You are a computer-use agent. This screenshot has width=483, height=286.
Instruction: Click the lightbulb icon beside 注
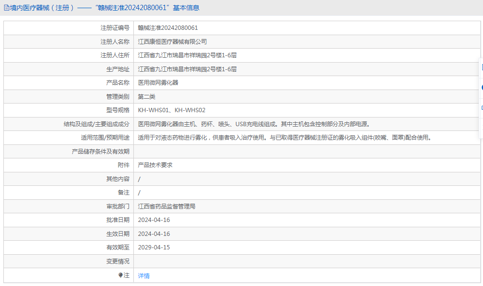(x=120, y=275)
